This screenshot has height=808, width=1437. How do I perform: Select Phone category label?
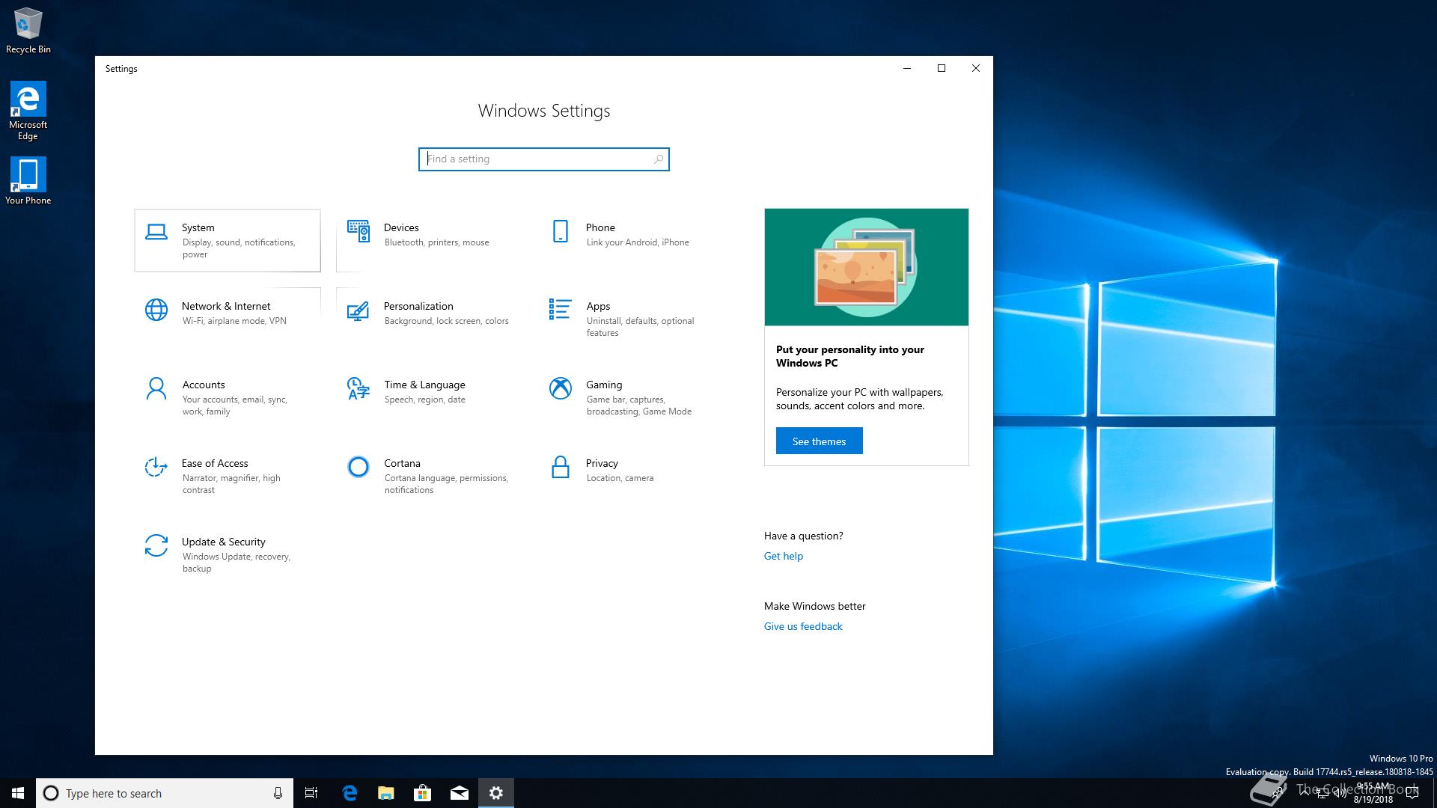pos(600,227)
